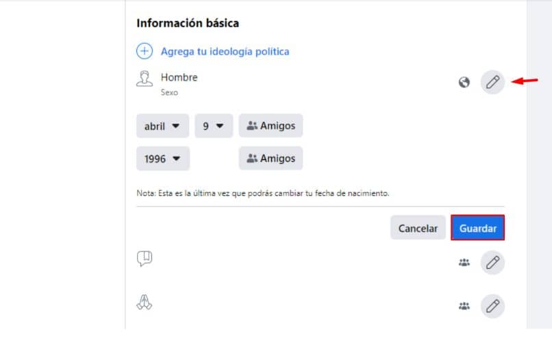Screen dimensions: 552x347
Task: Click the Amigos audience button beside the day dropdown
Action: [x=271, y=126]
